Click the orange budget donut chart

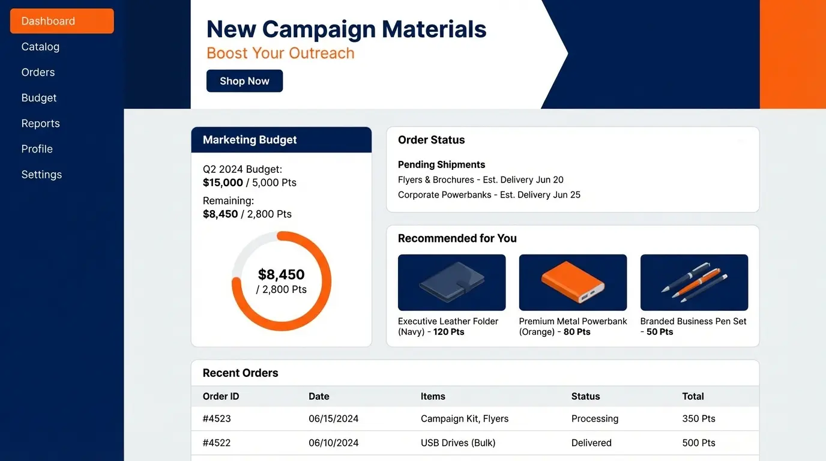click(282, 281)
